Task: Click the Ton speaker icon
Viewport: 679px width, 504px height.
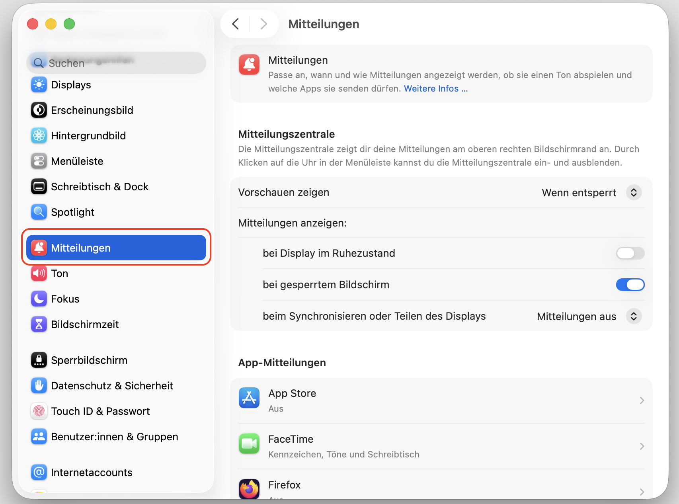Action: click(x=39, y=273)
